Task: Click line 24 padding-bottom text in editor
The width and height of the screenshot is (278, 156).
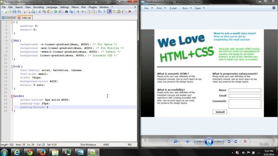Action: (34, 107)
